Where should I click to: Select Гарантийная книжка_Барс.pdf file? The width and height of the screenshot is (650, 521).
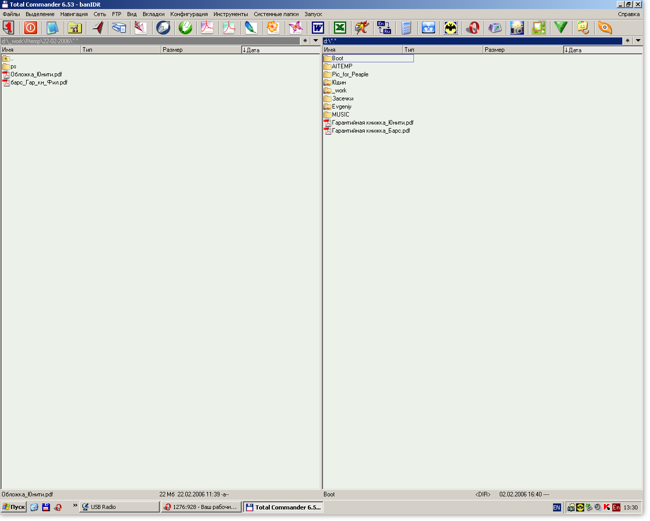pyautogui.click(x=367, y=131)
